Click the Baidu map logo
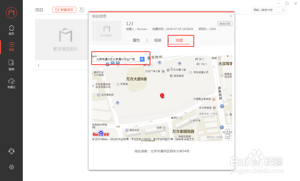 101,134
